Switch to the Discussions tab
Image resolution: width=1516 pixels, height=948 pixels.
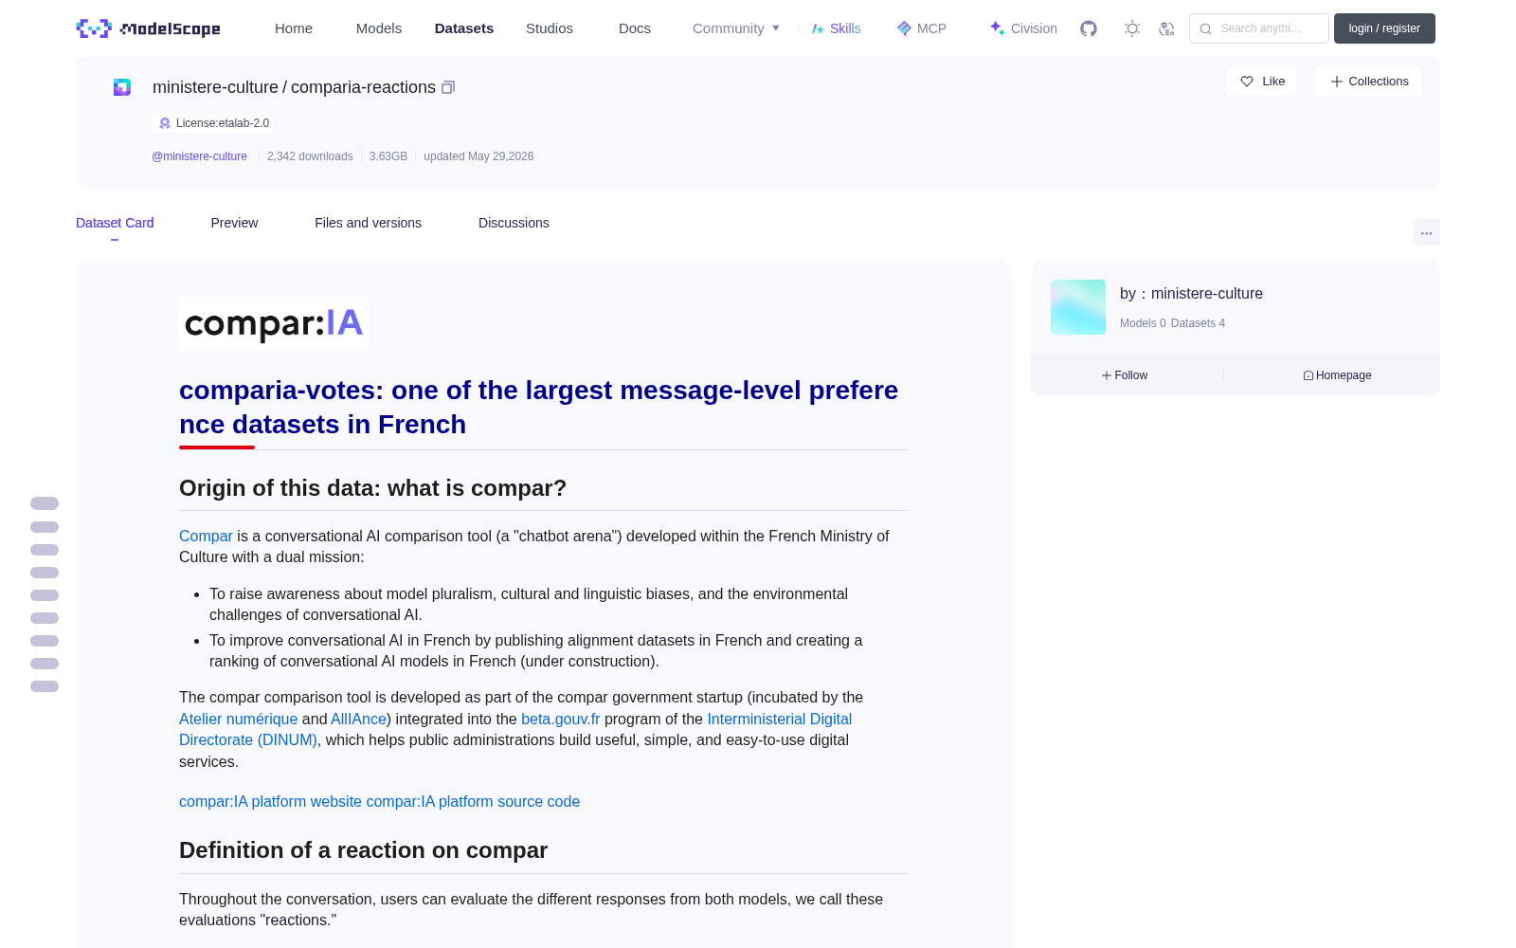tap(514, 223)
